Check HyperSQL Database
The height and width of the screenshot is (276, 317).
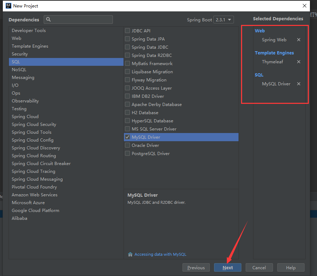pos(127,121)
